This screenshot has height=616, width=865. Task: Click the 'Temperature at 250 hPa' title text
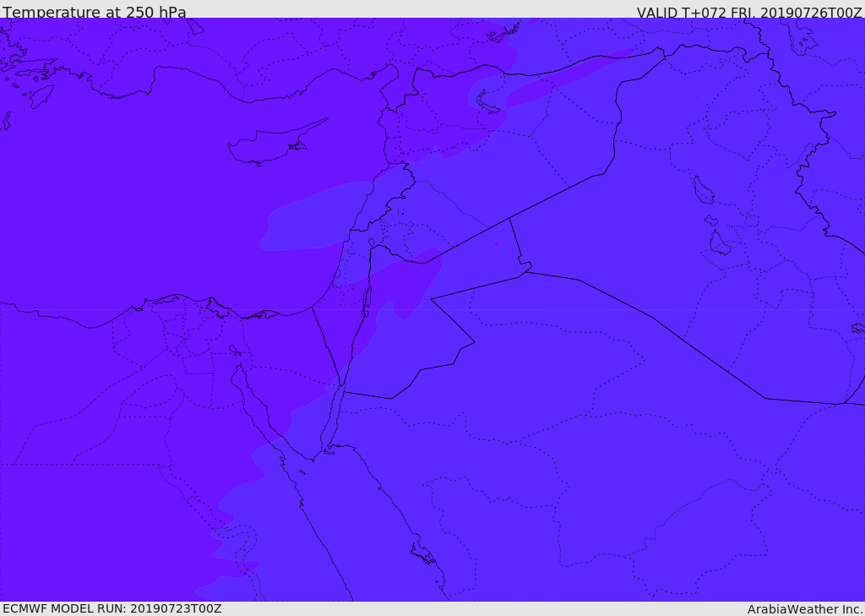tap(95, 11)
